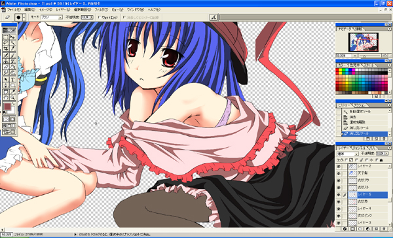Open the brush picker dropdown arrow
The height and width of the screenshot is (238, 393).
pos(24,17)
